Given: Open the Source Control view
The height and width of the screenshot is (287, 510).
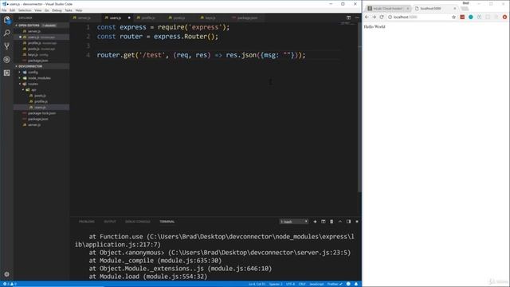Looking at the screenshot, I should click(x=7, y=46).
